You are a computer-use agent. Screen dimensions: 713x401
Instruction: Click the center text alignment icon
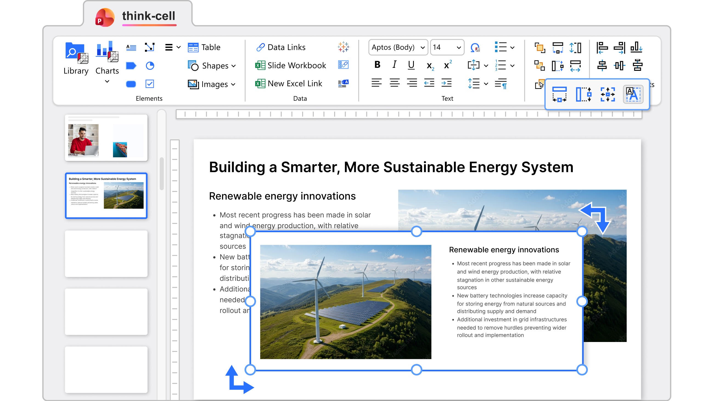coord(394,83)
